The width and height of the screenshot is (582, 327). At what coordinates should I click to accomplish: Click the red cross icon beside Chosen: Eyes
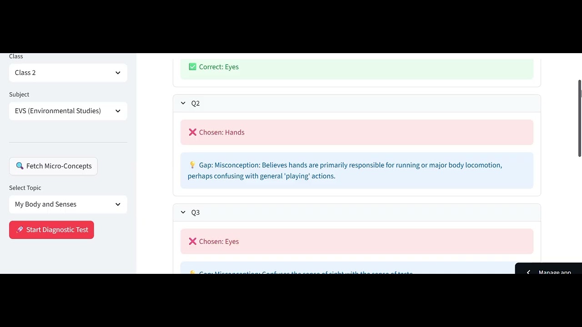[192, 241]
